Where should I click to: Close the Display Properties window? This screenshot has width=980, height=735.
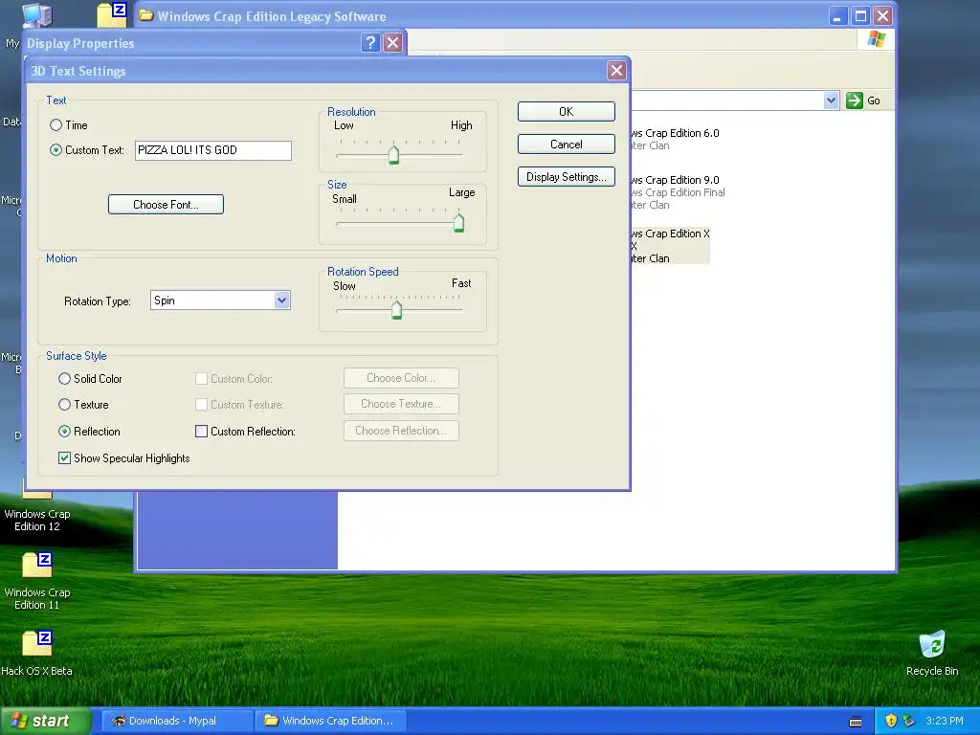[392, 42]
